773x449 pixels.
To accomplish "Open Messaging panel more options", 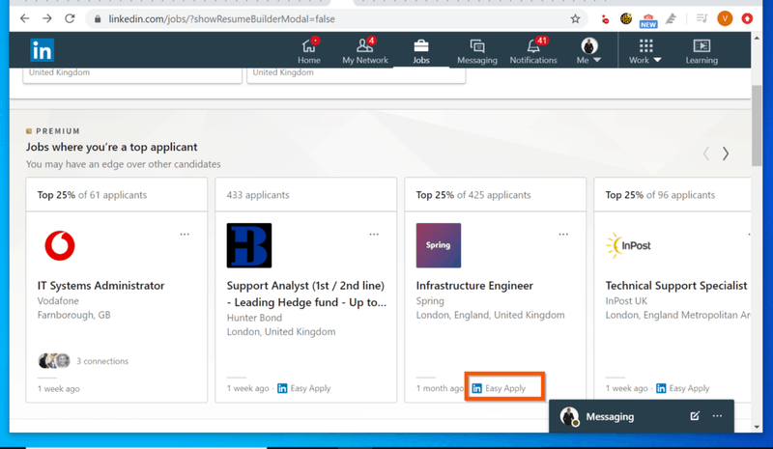I will (717, 416).
